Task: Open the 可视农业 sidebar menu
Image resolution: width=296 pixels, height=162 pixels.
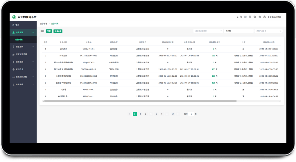Action: 23,69
